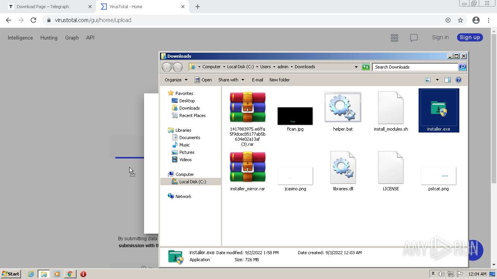Open Hunting menu on VirusTotal
497x279 pixels.
[49, 38]
